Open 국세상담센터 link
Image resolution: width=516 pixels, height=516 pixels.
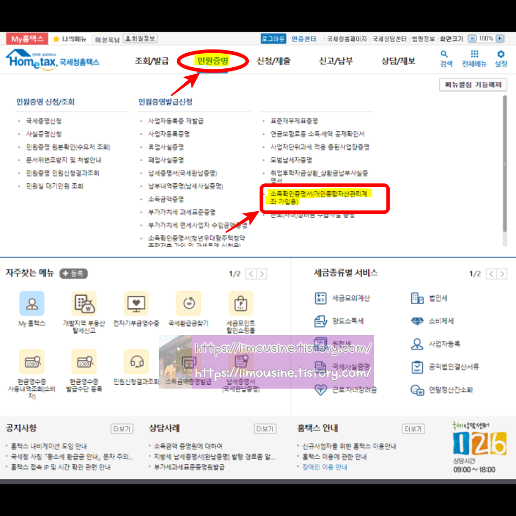(389, 39)
